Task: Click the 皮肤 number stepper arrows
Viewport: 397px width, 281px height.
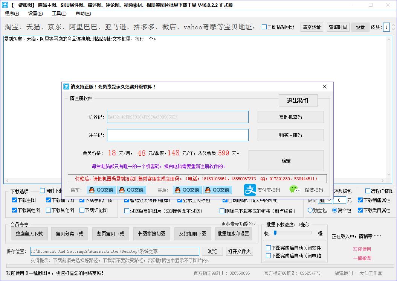Action: coord(393,27)
